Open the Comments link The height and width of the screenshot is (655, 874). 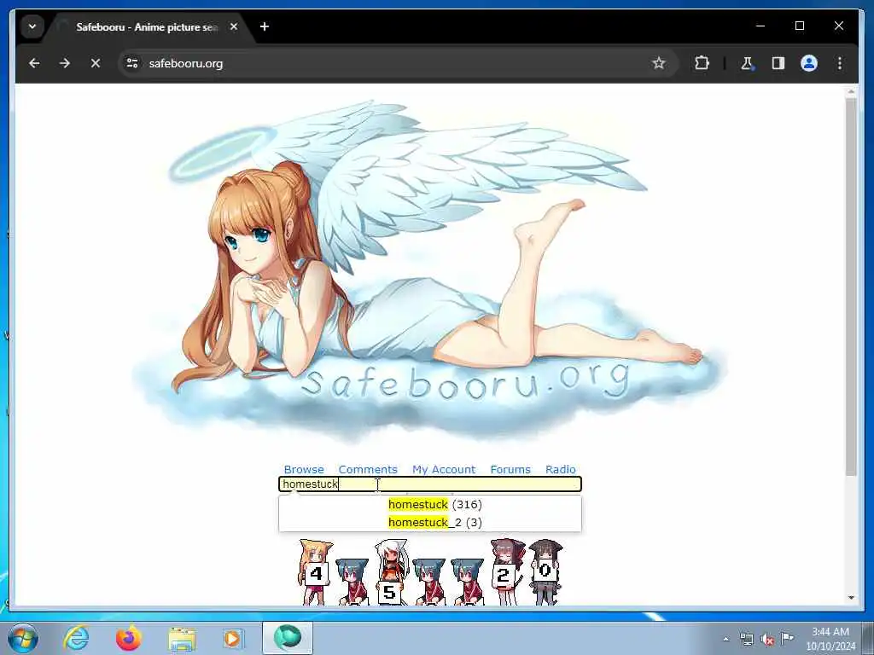point(368,470)
